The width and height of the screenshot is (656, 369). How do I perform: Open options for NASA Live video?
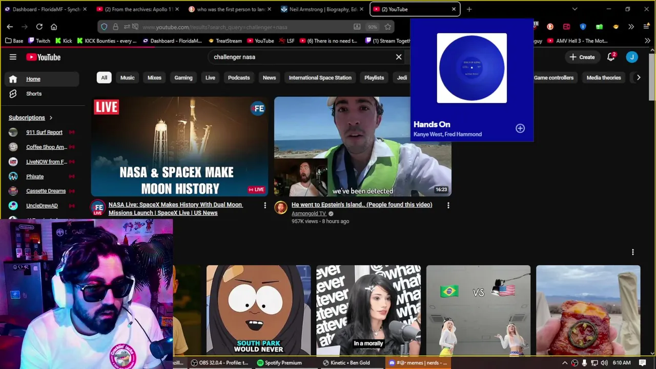(265, 206)
